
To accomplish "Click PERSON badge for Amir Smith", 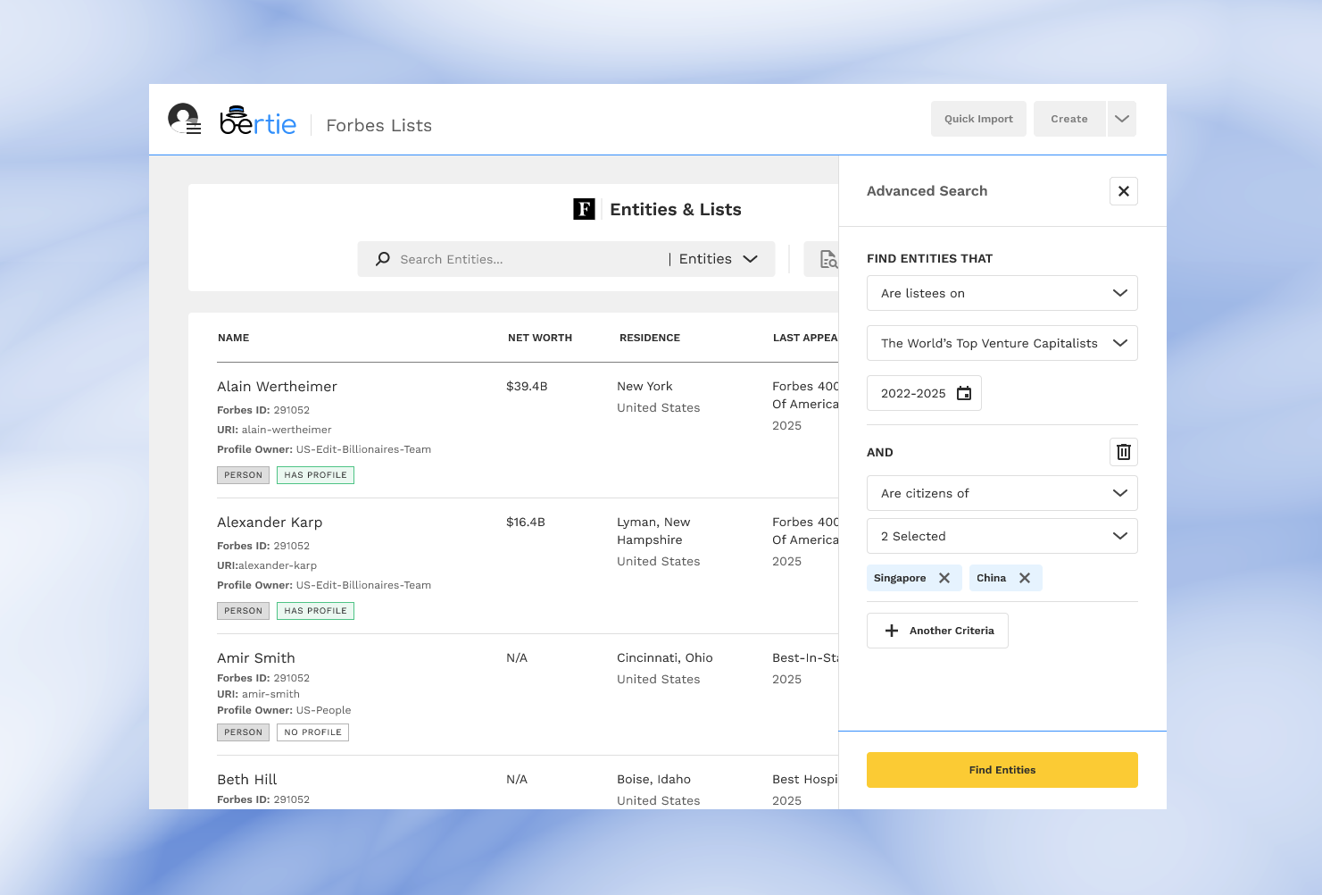I will tap(243, 732).
